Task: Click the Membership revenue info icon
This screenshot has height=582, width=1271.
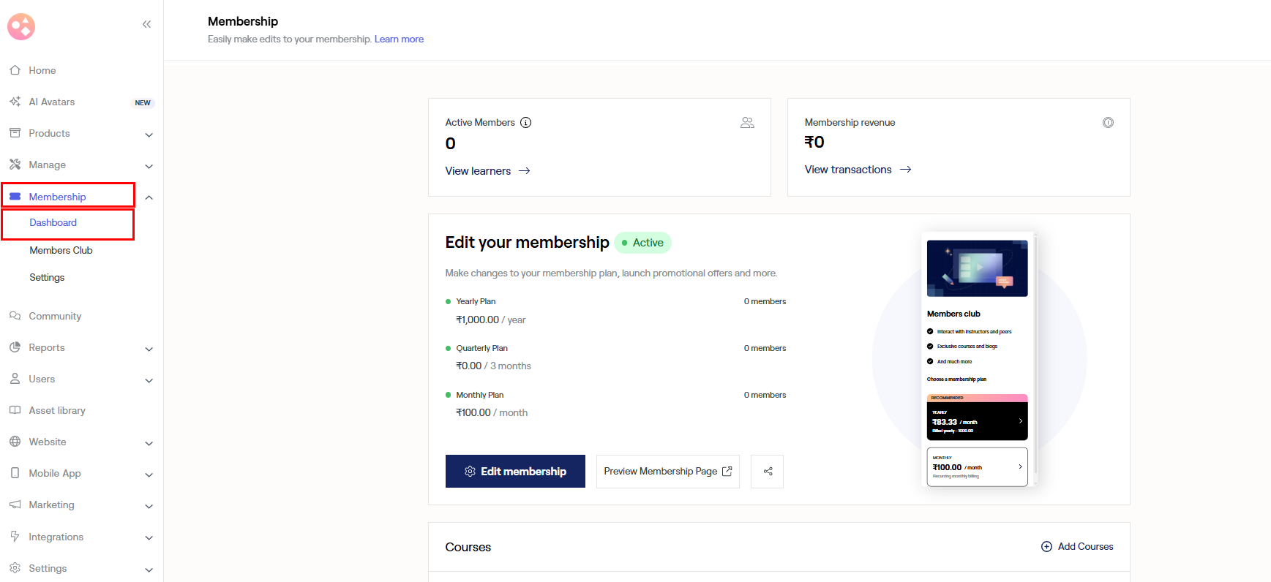Action: click(1108, 123)
